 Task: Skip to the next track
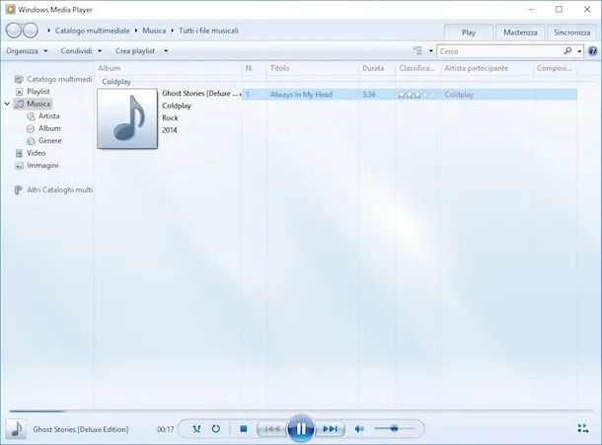pos(330,429)
